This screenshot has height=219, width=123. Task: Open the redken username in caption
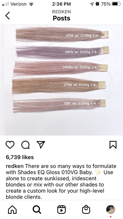click(15, 166)
